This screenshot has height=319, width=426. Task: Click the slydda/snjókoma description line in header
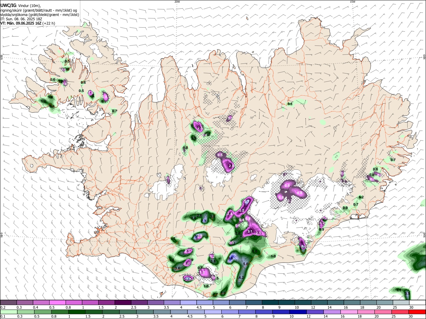(40, 15)
